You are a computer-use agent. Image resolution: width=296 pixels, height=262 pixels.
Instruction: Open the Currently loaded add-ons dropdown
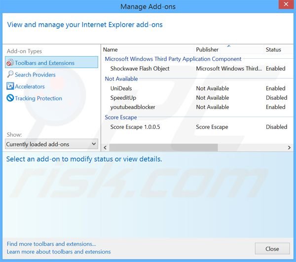pos(51,144)
